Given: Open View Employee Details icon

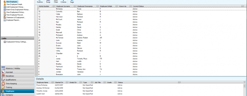Looking at the screenshot, I should click(x=5, y=4).
